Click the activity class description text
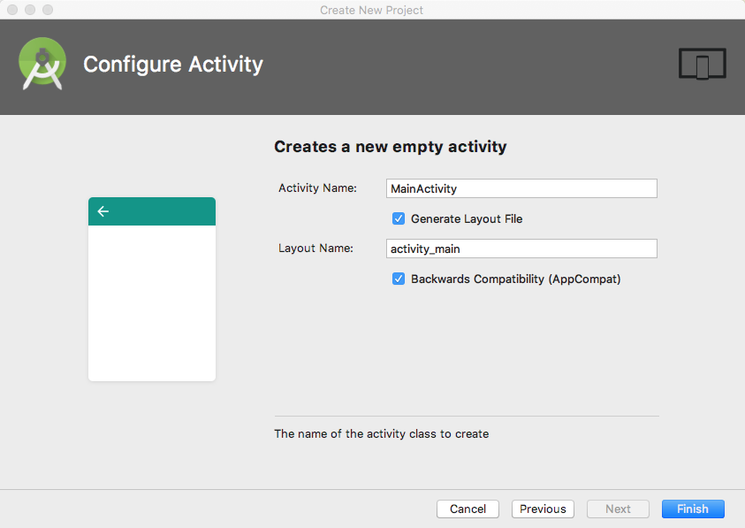The width and height of the screenshot is (745, 528). [381, 434]
